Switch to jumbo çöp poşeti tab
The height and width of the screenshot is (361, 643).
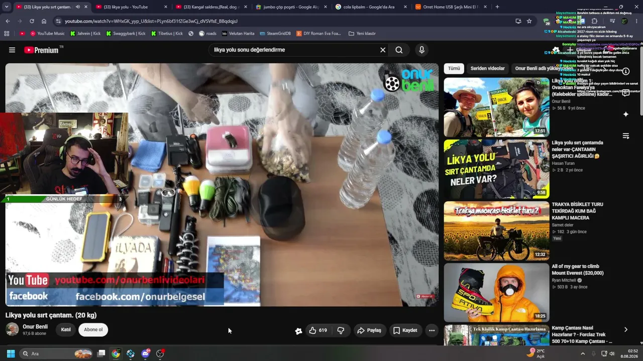291,7
